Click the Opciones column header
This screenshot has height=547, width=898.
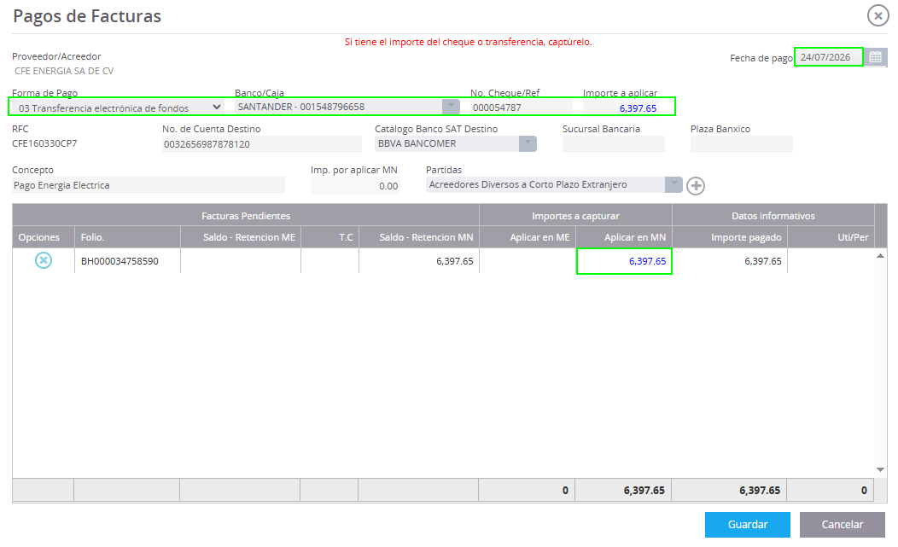(44, 237)
